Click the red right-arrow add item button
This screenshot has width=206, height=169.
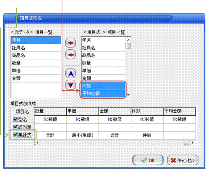(71, 43)
